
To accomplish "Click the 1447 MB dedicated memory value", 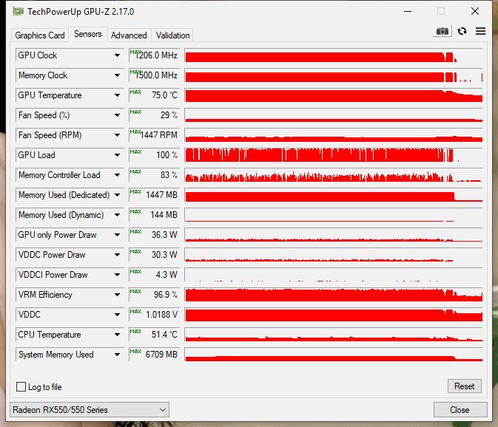I will (155, 195).
